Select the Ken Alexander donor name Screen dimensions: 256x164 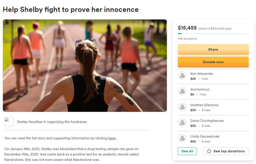[x=202, y=73]
